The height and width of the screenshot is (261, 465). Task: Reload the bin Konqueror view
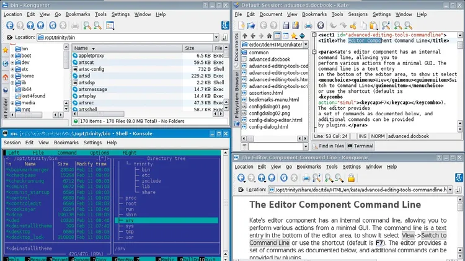[53, 25]
